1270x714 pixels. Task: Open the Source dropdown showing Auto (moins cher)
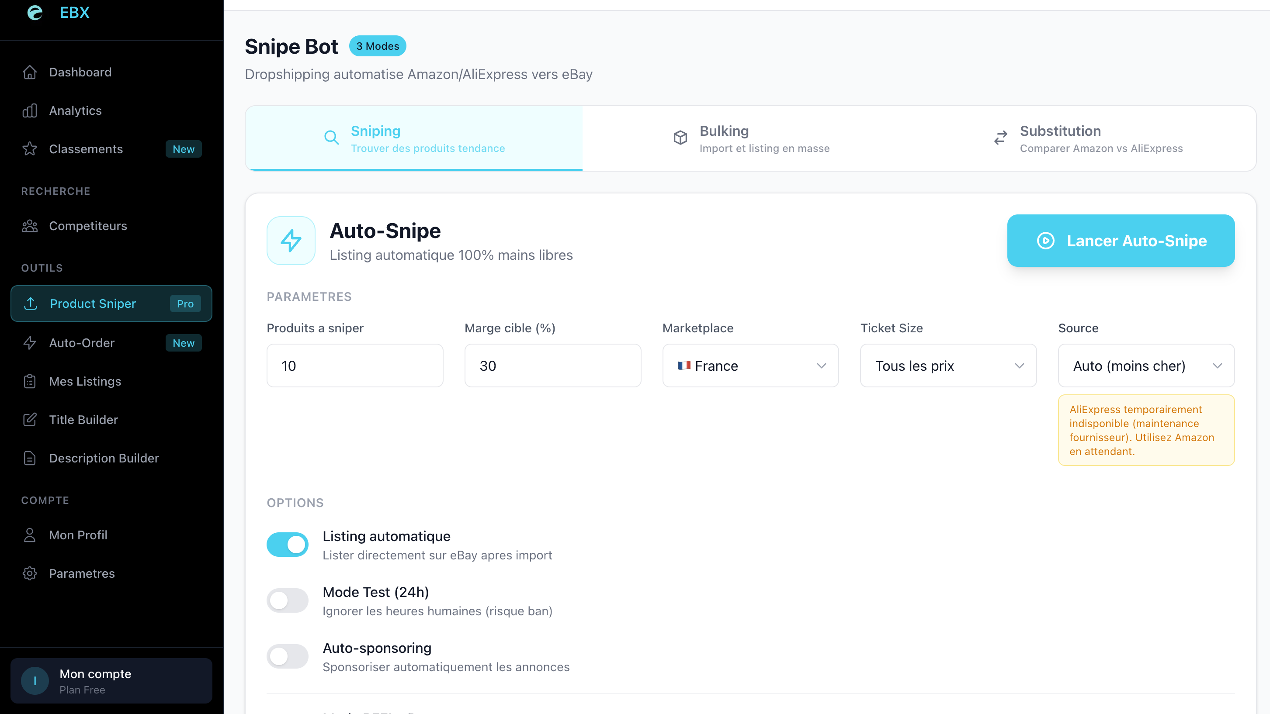pos(1146,366)
